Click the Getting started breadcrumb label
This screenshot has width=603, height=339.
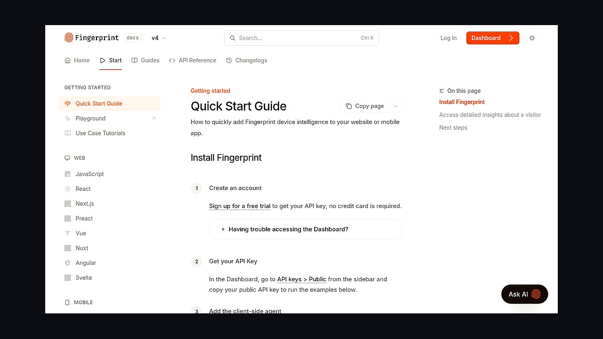tap(211, 91)
